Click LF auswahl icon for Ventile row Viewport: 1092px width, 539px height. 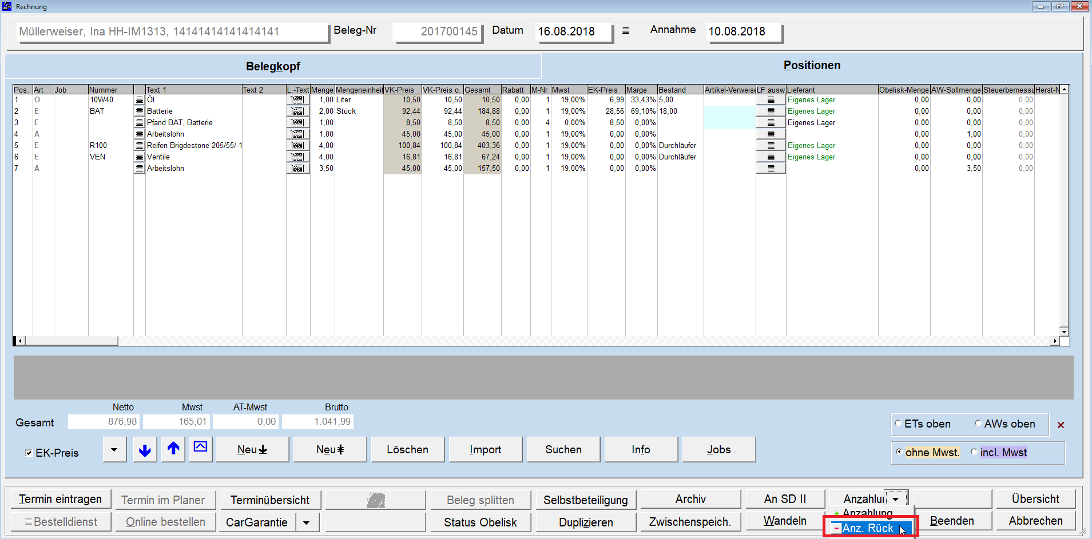[x=771, y=157]
